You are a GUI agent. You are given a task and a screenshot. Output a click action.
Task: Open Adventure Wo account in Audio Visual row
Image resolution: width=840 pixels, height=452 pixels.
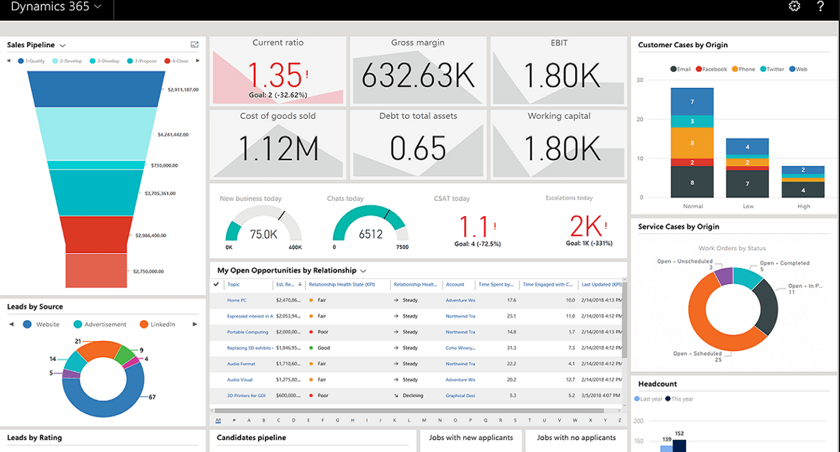460,380
